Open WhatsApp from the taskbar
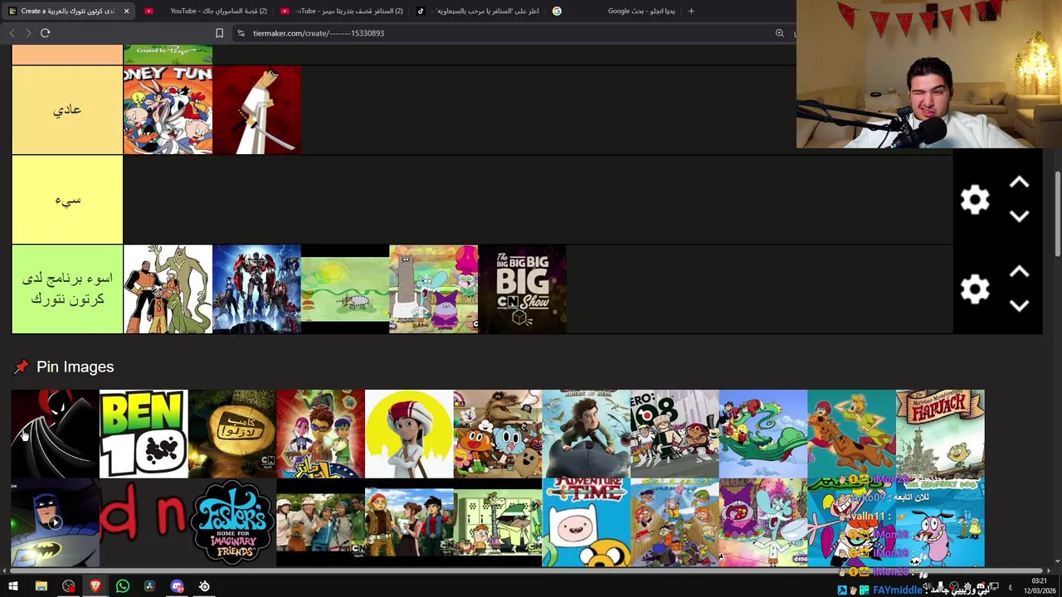This screenshot has height=597, width=1062. click(123, 586)
